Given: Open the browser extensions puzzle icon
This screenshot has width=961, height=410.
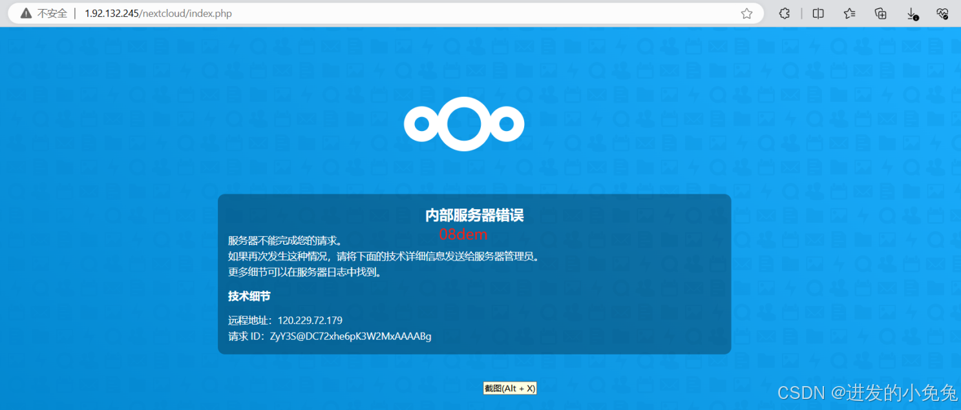Looking at the screenshot, I should (x=785, y=14).
